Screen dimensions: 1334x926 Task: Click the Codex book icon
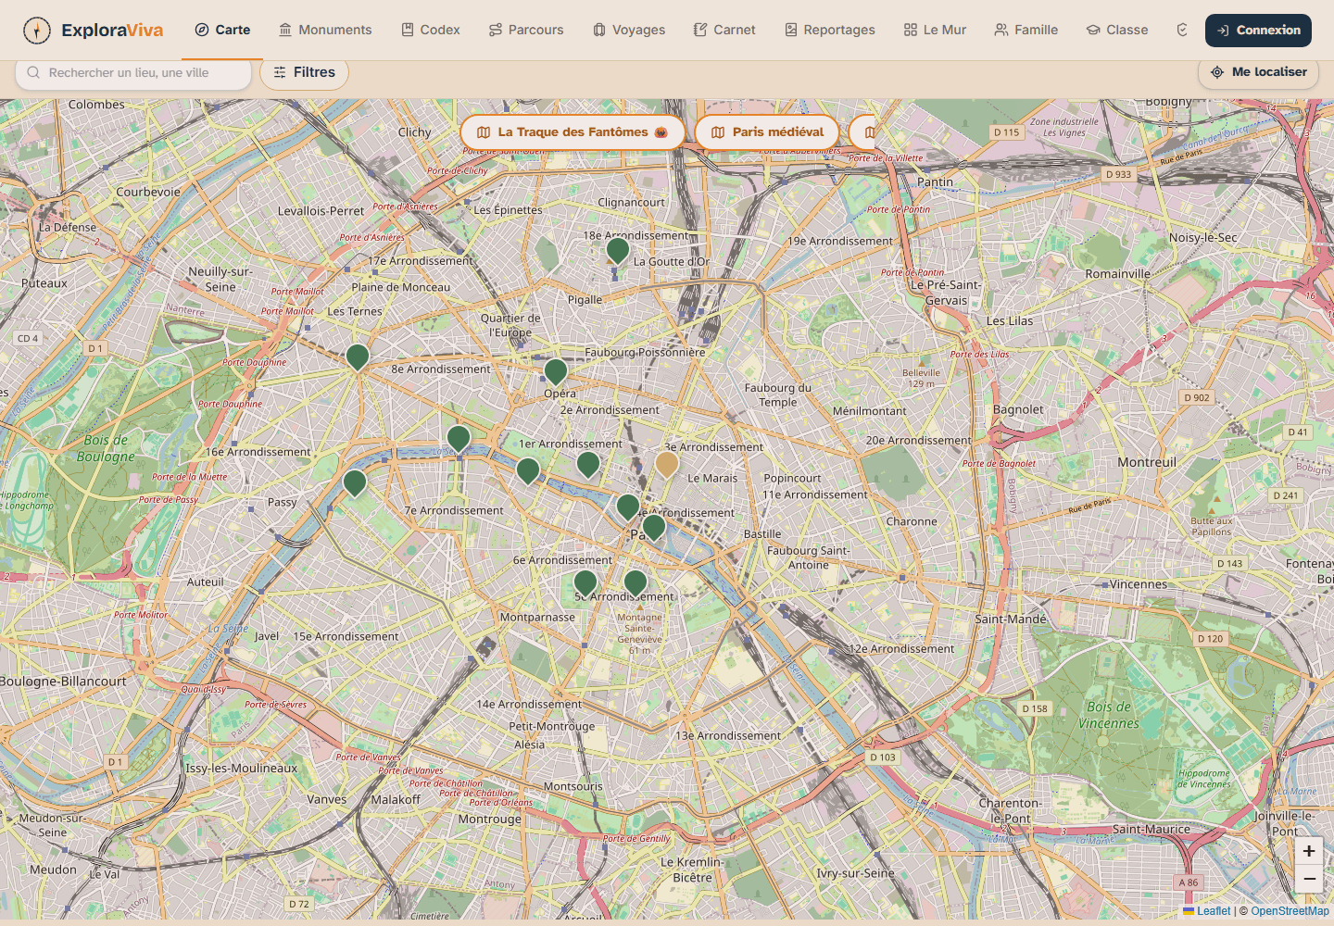click(x=408, y=30)
